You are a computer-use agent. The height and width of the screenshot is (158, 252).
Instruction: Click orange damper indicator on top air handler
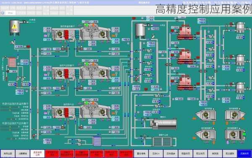[x=93, y=25]
